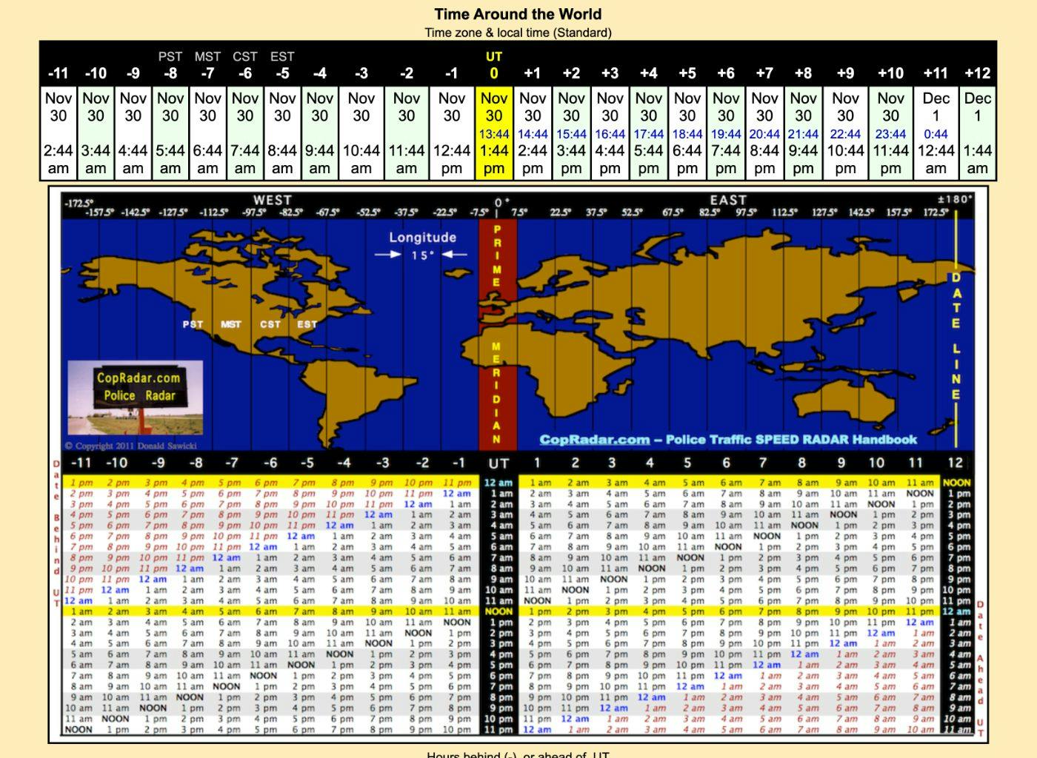The image size is (1037, 758).
Task: Select the highlighted UT 0 column header
Action: pos(494,64)
